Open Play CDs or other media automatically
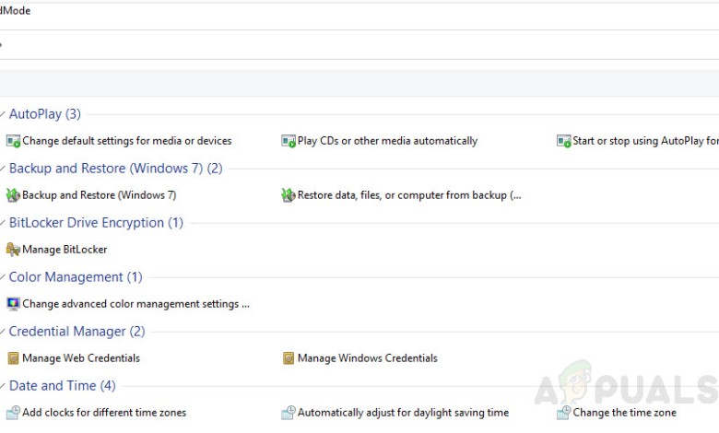This screenshot has width=719, height=433. coord(387,141)
